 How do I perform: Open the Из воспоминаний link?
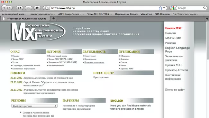click(56, 66)
